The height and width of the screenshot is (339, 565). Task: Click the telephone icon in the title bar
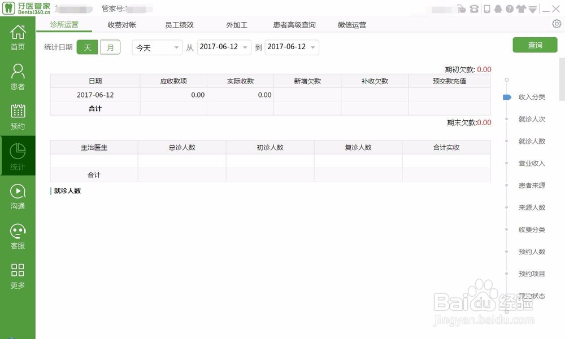pos(474,8)
